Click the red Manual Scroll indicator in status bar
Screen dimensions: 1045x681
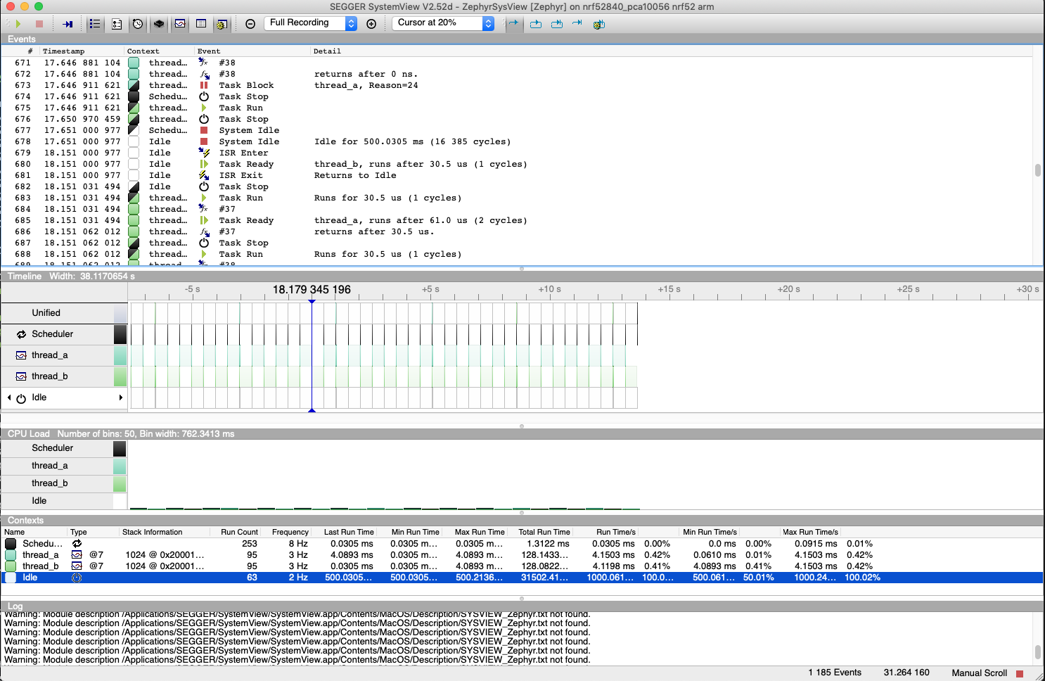(x=1020, y=673)
